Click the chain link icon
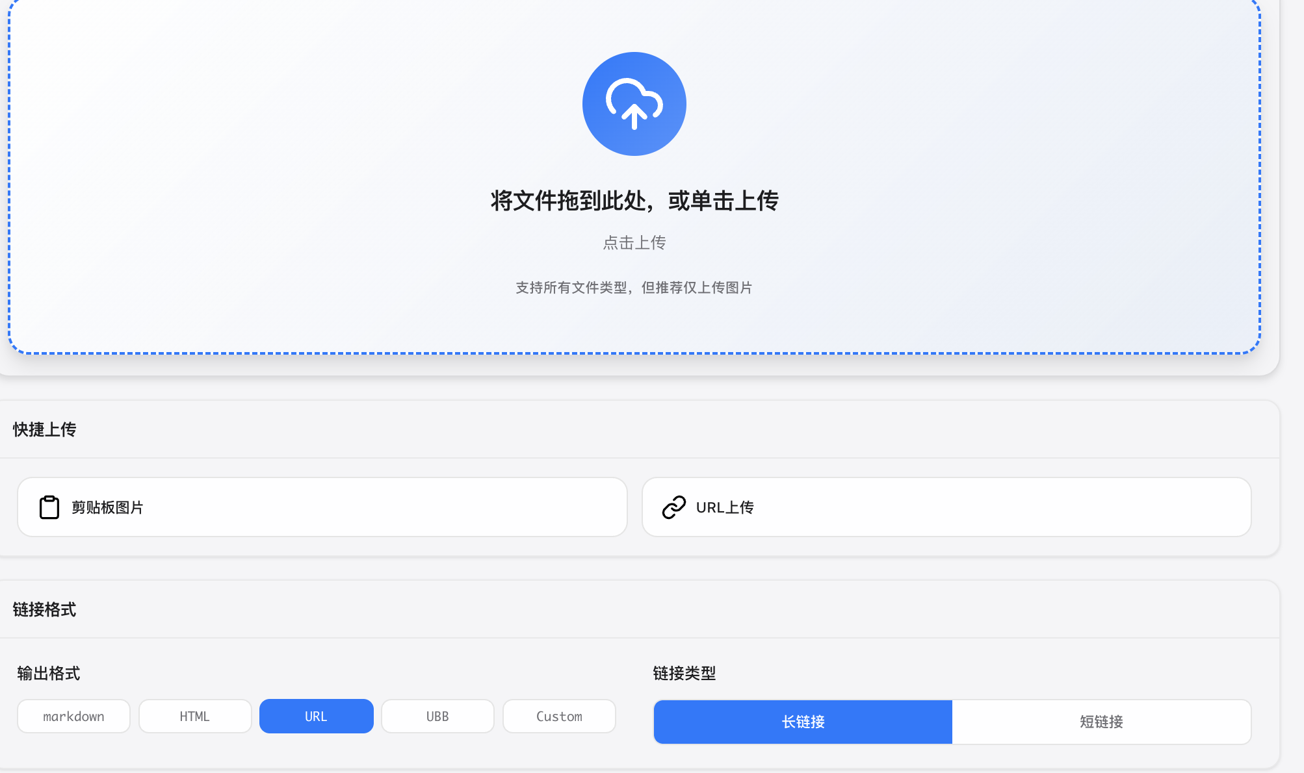 (x=673, y=507)
